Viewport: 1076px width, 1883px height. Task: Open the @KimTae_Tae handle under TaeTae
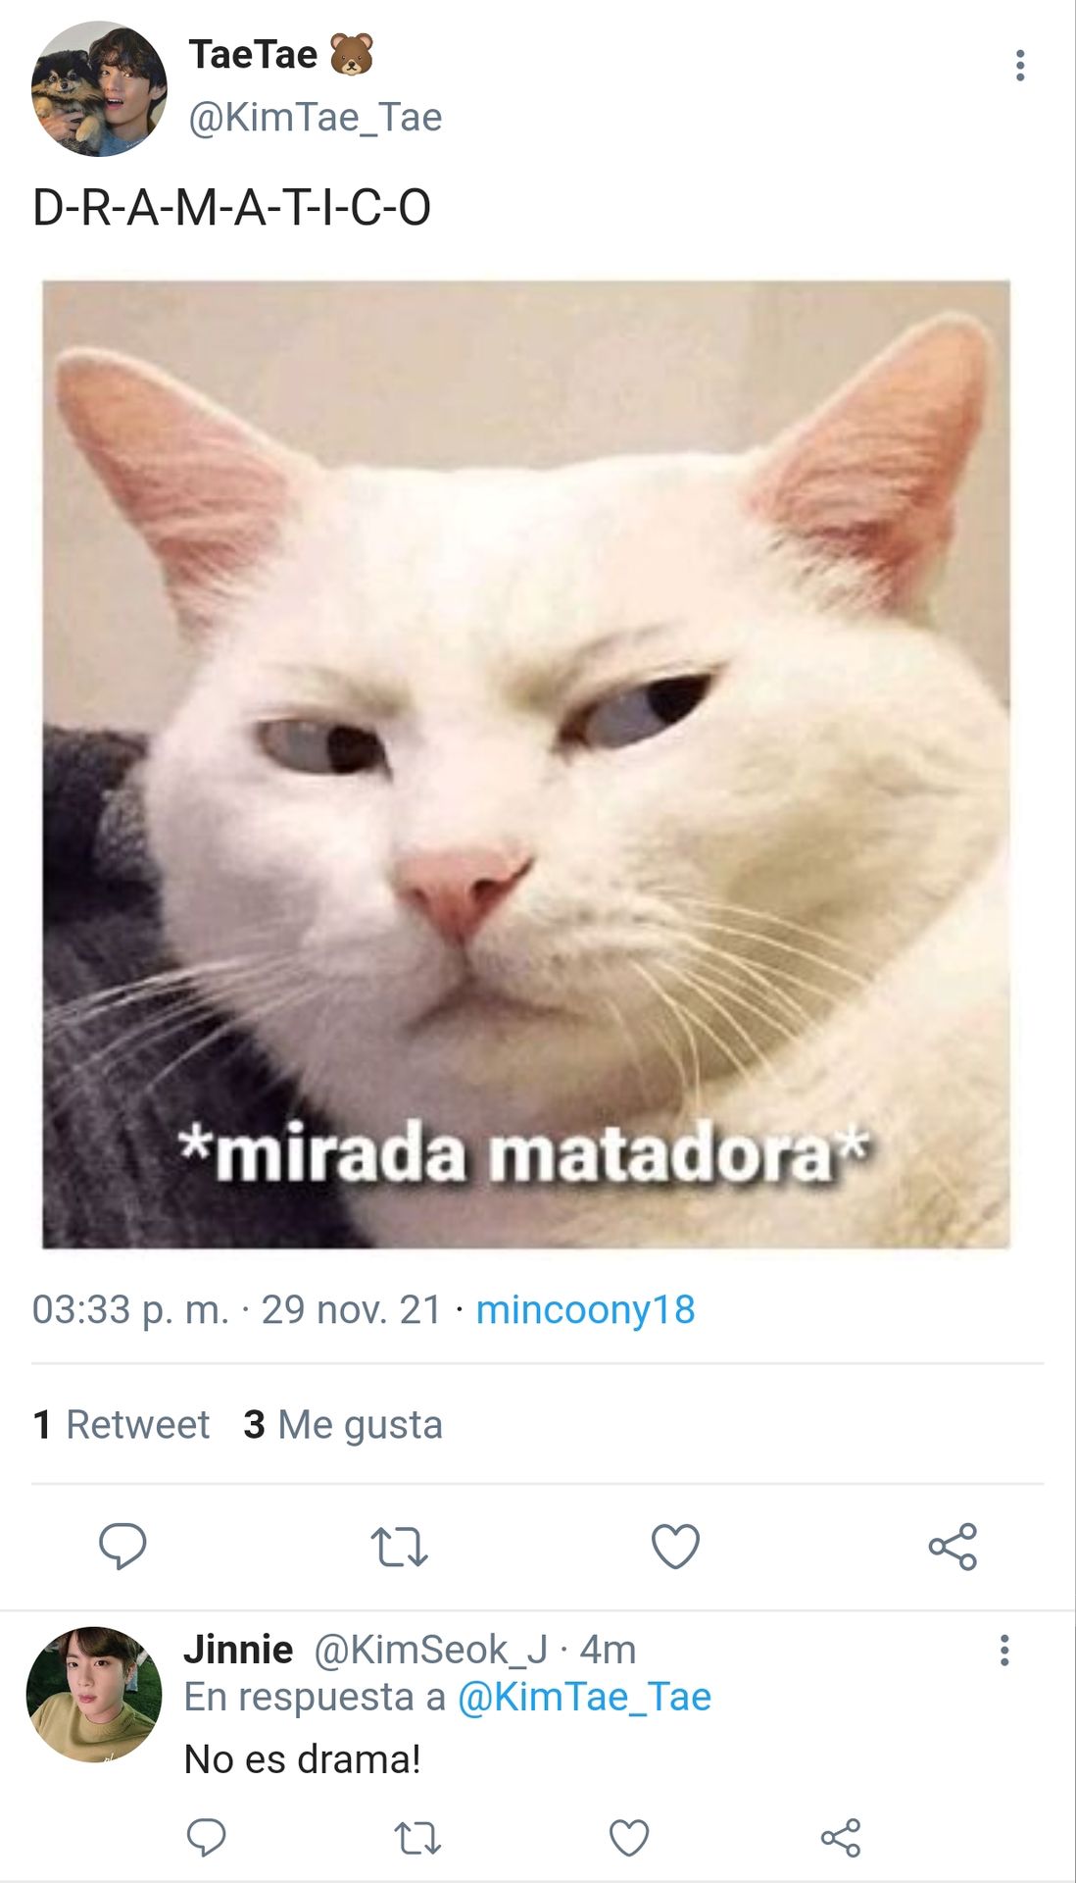pyautogui.click(x=315, y=117)
